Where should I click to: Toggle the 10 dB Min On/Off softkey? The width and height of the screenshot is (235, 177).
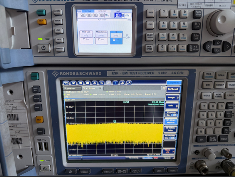169,137
